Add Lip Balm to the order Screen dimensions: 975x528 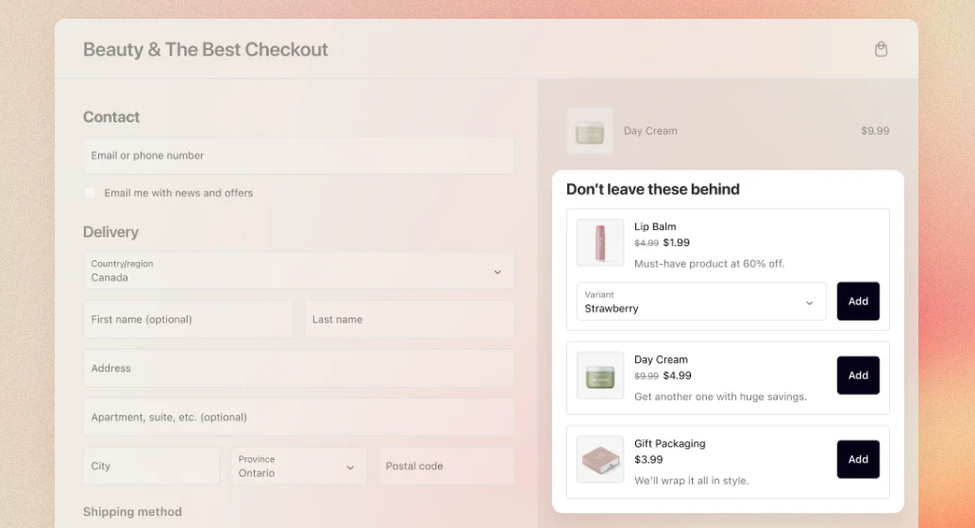(858, 302)
